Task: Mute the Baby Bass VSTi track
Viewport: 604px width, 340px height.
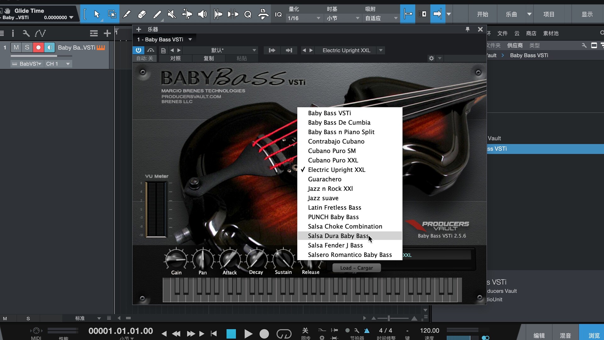Action: (x=16, y=48)
